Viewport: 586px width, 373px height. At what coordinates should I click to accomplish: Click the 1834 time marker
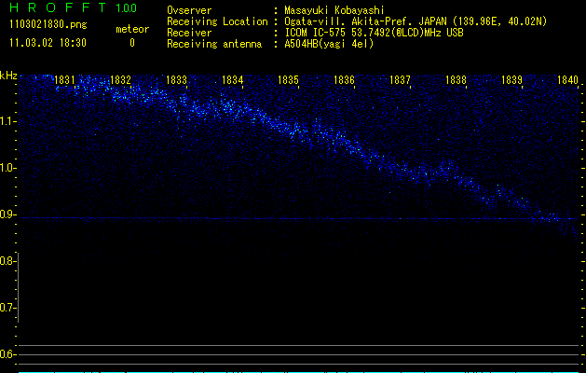[232, 80]
